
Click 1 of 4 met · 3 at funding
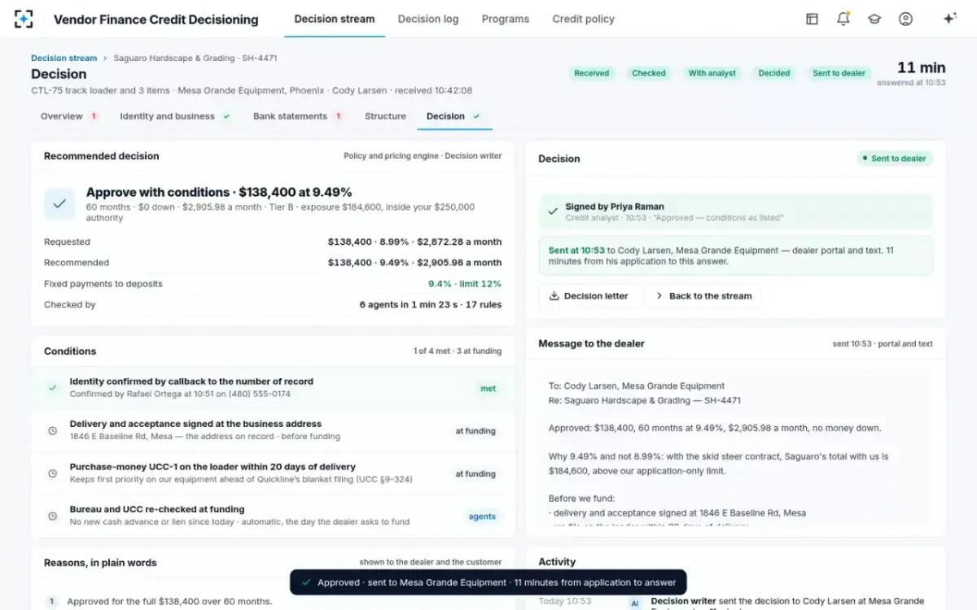[x=458, y=351]
